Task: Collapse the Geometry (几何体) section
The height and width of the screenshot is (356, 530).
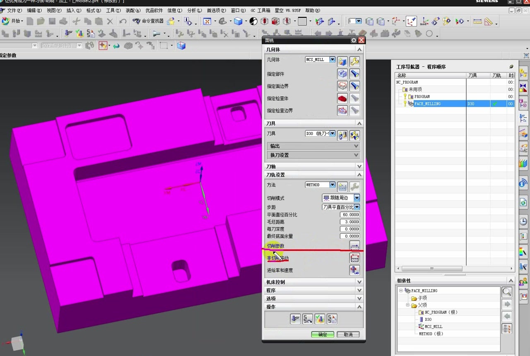Action: click(x=359, y=49)
